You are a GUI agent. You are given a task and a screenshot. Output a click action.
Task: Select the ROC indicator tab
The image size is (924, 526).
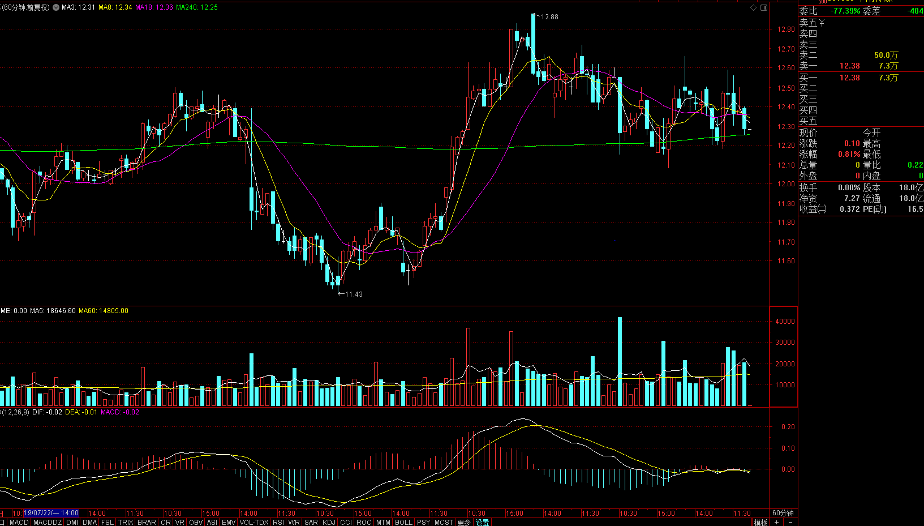tap(364, 522)
